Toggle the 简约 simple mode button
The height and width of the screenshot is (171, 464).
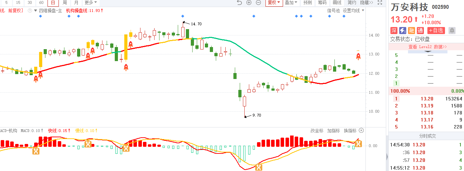coord(352,3)
